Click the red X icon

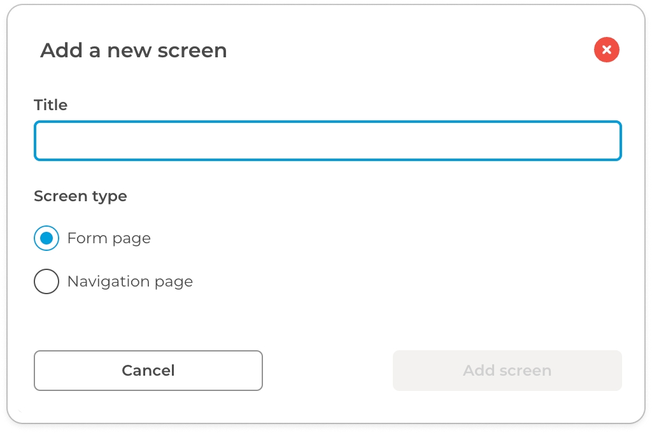(606, 50)
